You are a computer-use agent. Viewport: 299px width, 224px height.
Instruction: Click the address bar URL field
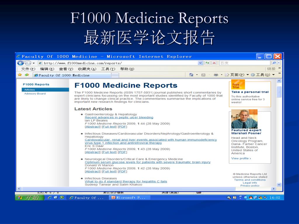tap(118, 63)
